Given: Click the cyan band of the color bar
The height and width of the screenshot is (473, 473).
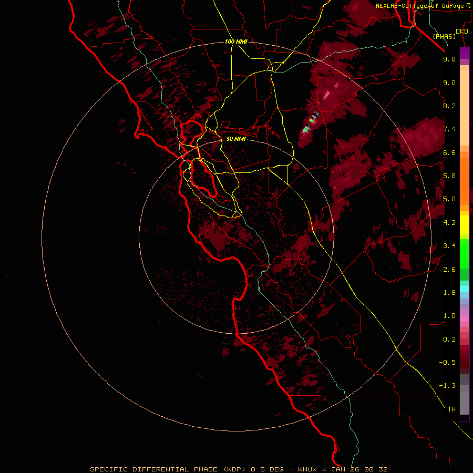Looking at the screenshot, I should [x=464, y=289].
